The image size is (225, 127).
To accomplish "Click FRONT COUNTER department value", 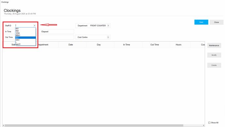I will tap(98, 26).
